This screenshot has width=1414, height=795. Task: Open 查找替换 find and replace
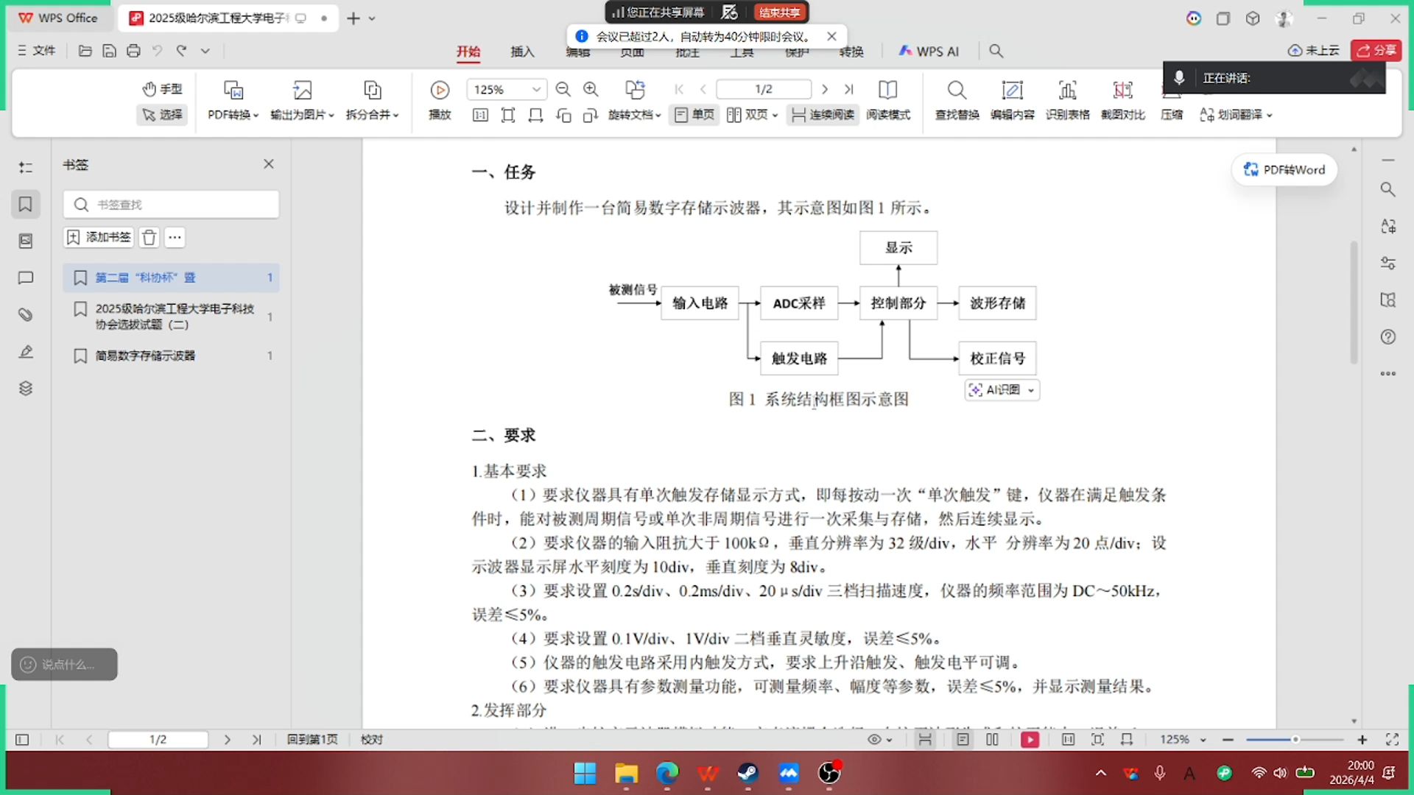[957, 101]
